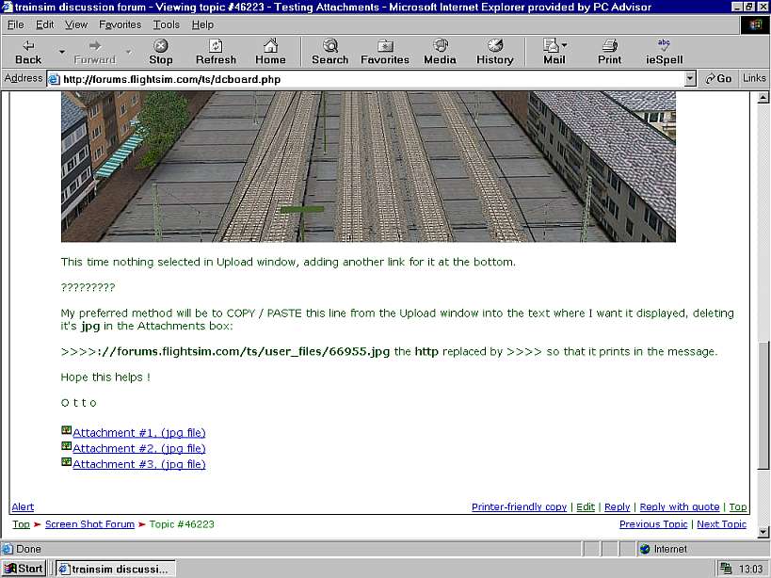Click the system tray network icon
Viewport: 771px width, 578px height.
tap(726, 569)
